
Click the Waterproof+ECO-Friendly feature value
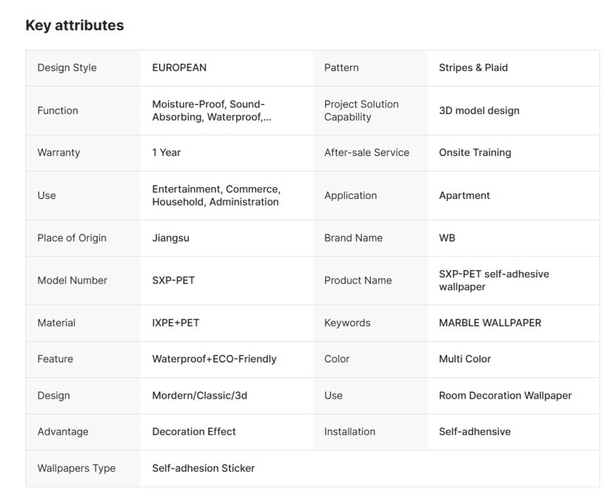[x=214, y=359]
